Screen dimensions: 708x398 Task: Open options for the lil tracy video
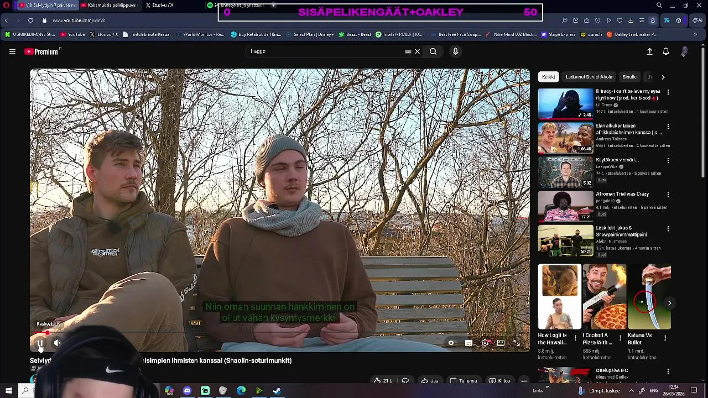coord(668,92)
